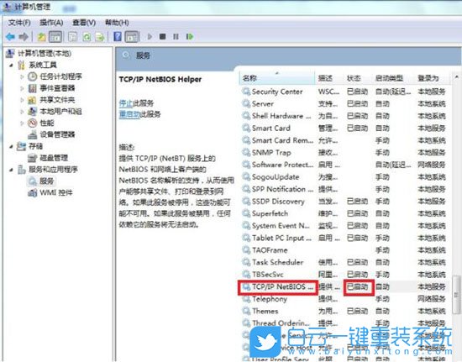This screenshot has width=462, height=362.
Task: Select 计算机管理(本地) root node
Action: coord(45,53)
